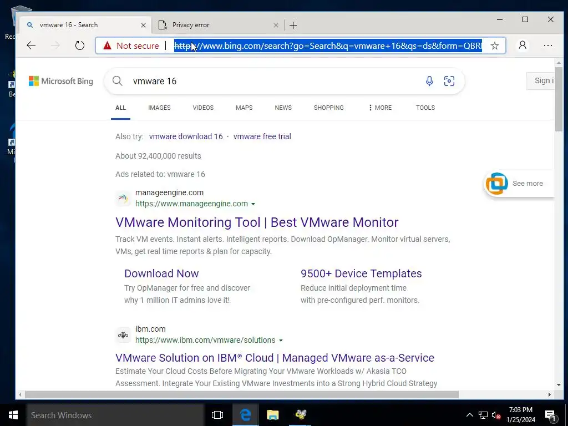Go back to the previous page

(x=31, y=45)
